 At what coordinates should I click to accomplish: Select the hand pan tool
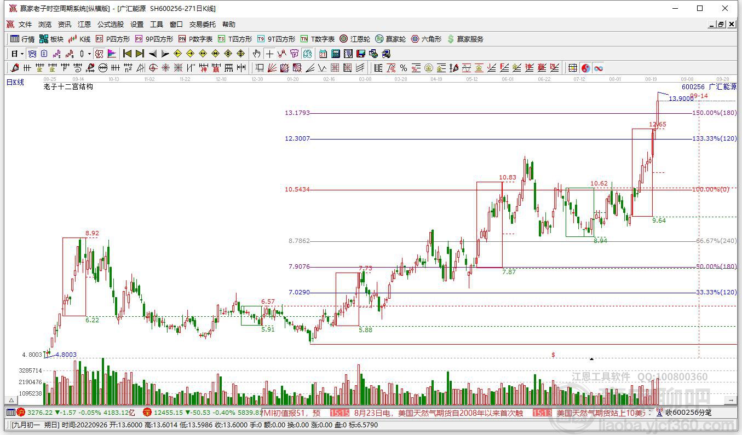pos(256,54)
